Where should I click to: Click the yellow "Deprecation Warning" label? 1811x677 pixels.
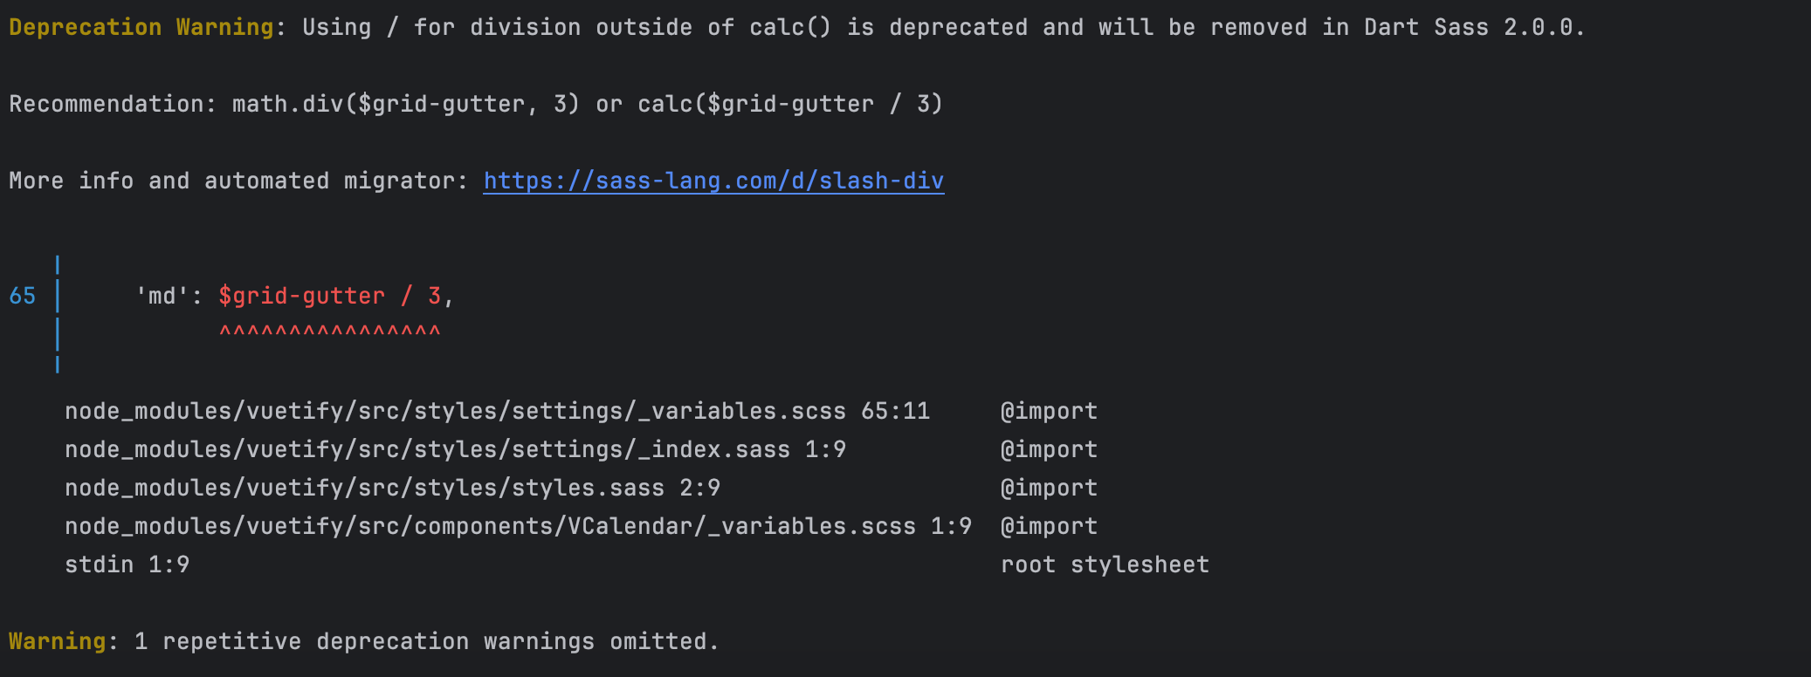tap(141, 27)
